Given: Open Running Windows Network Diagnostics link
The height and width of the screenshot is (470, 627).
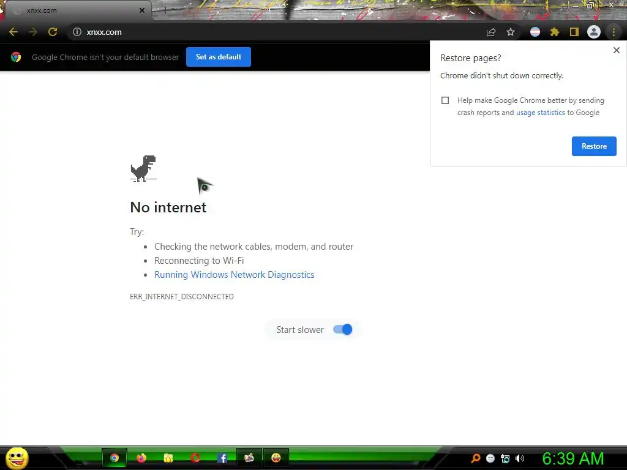Looking at the screenshot, I should [x=235, y=275].
